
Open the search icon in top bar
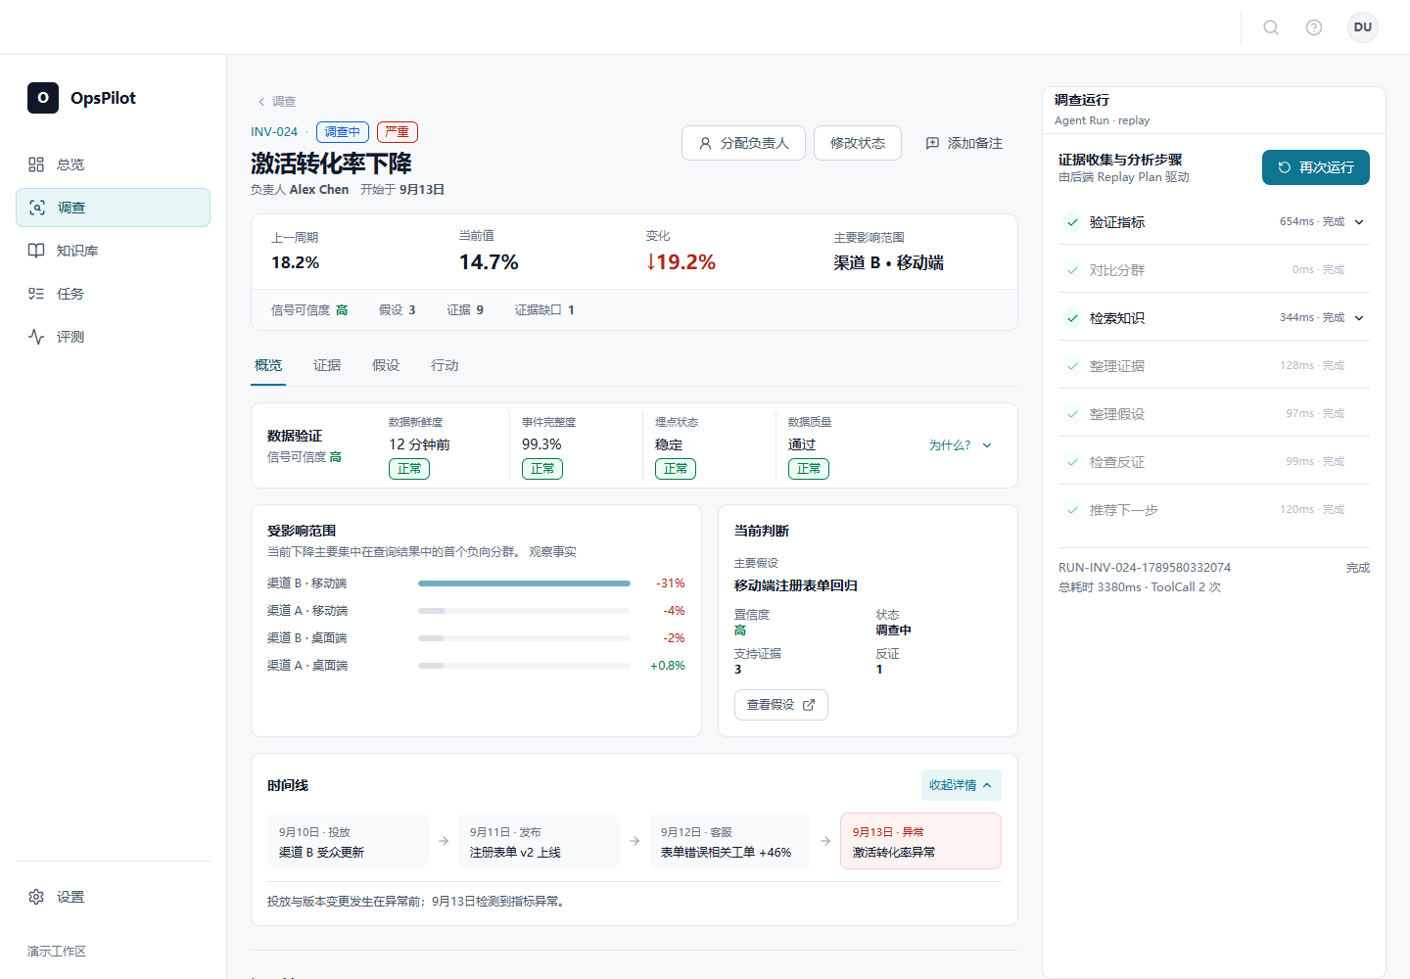point(1271,27)
